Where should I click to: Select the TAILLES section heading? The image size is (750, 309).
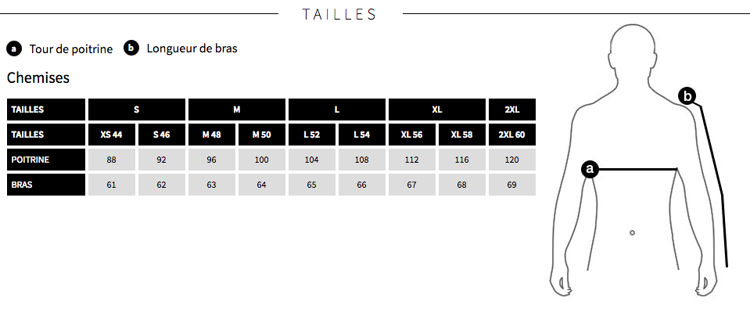tap(339, 14)
